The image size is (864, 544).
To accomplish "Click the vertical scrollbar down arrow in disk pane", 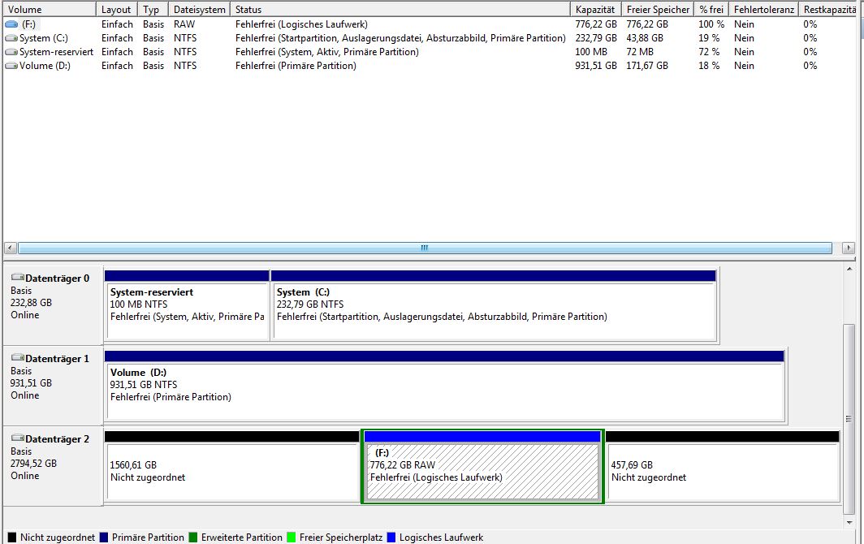I will click(849, 522).
